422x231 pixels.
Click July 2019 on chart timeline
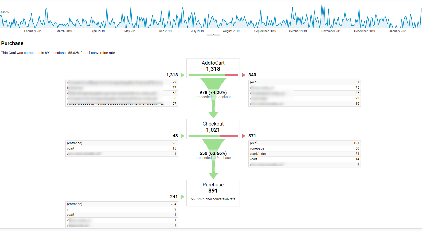coord(197,31)
